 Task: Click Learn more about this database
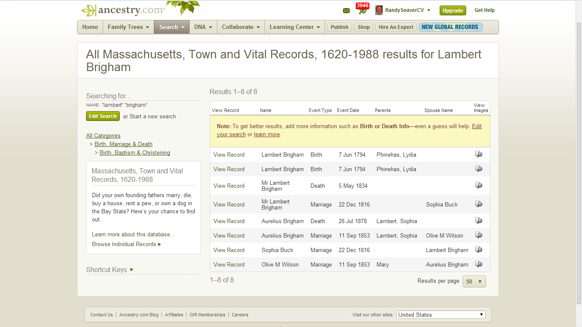133,234
